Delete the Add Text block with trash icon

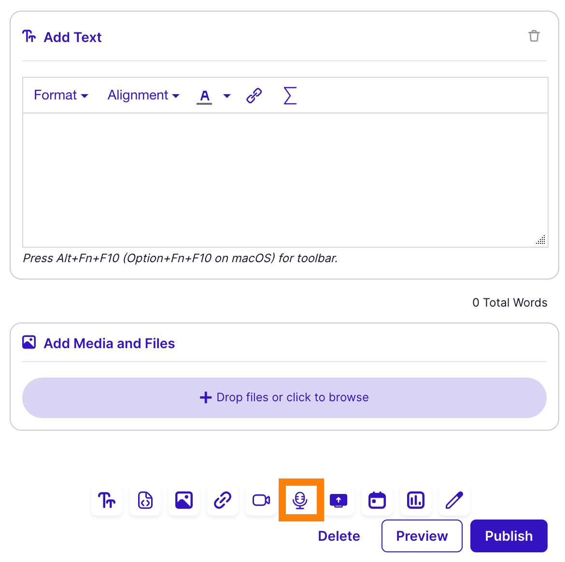tap(534, 36)
